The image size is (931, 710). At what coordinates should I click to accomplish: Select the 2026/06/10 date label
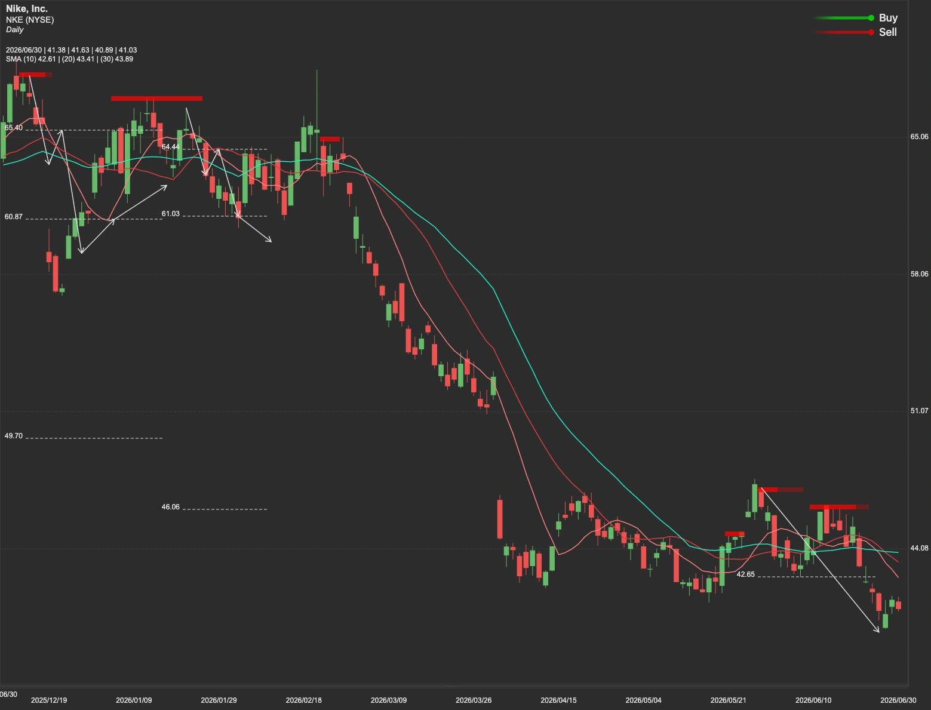(813, 700)
